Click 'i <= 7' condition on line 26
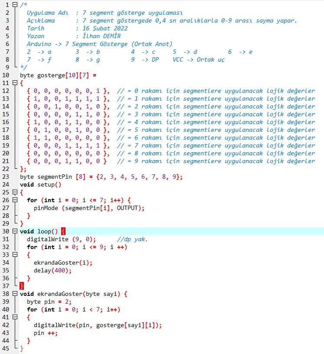The image size is (324, 354). (93, 200)
